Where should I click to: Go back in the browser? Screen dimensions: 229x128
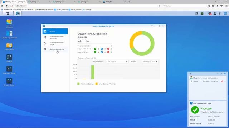point(7,6)
